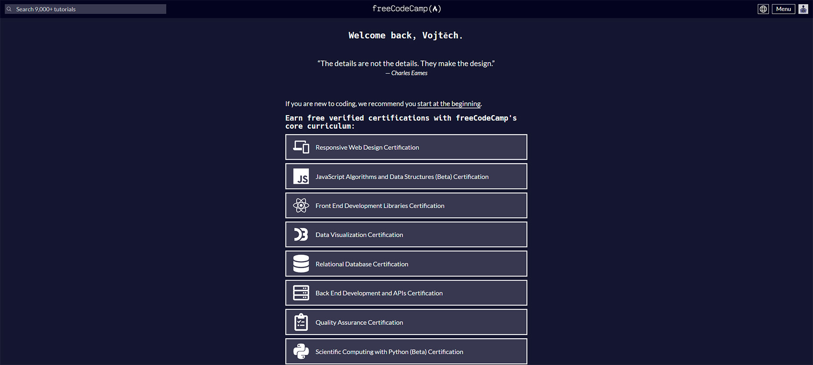Click the profile avatar icon

tap(803, 9)
